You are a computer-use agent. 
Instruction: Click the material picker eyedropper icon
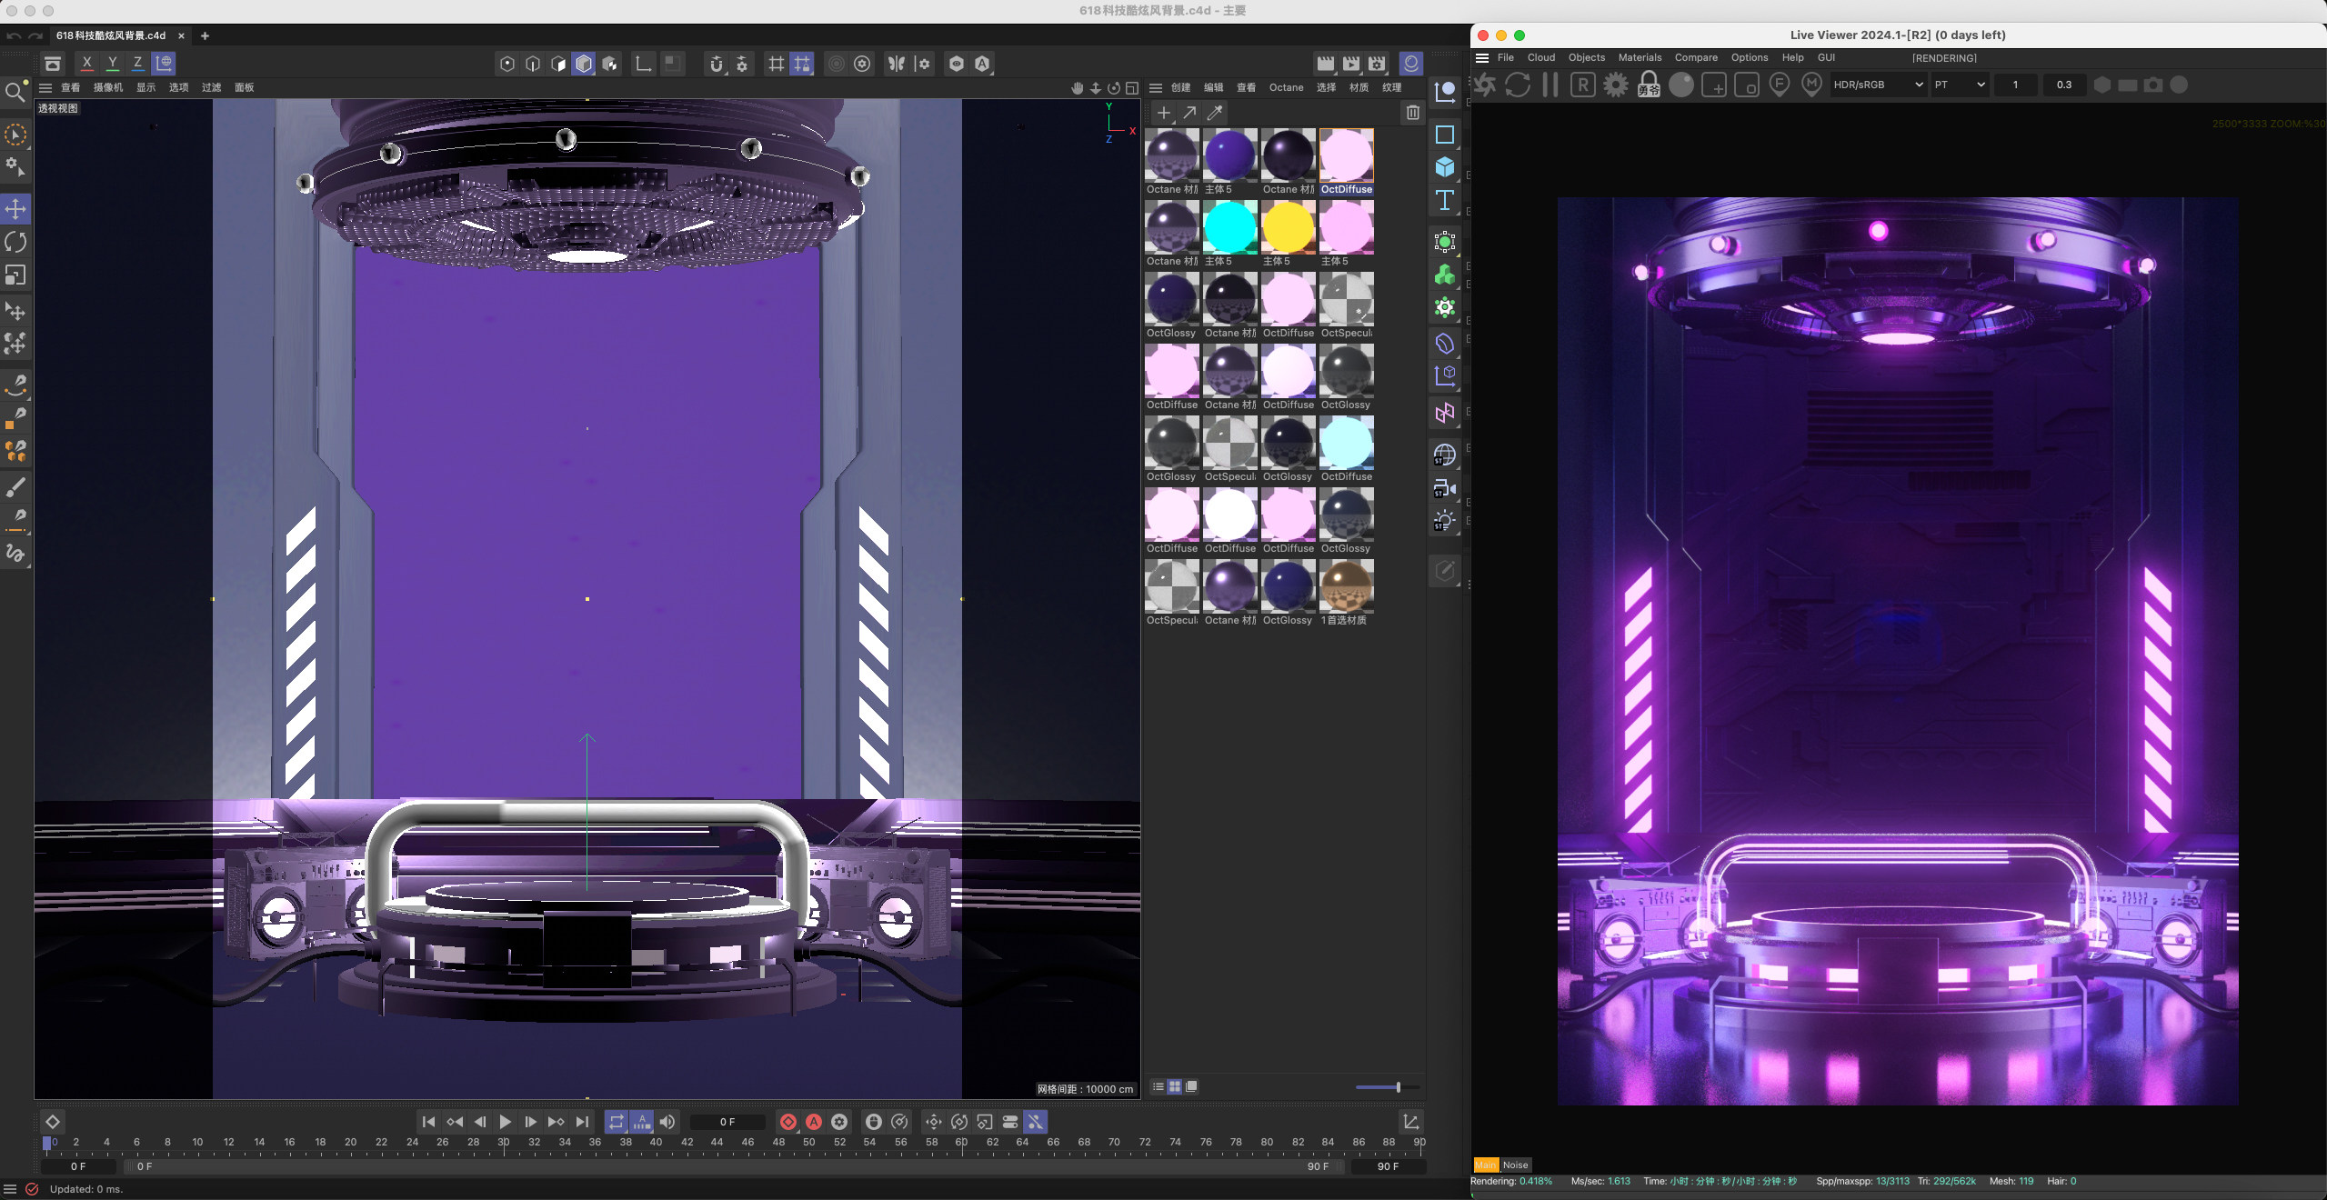[1215, 113]
